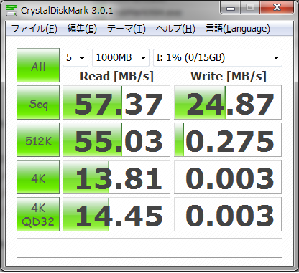Open the test count dropdown showing 5
The width and height of the screenshot is (299, 273).
(x=75, y=57)
